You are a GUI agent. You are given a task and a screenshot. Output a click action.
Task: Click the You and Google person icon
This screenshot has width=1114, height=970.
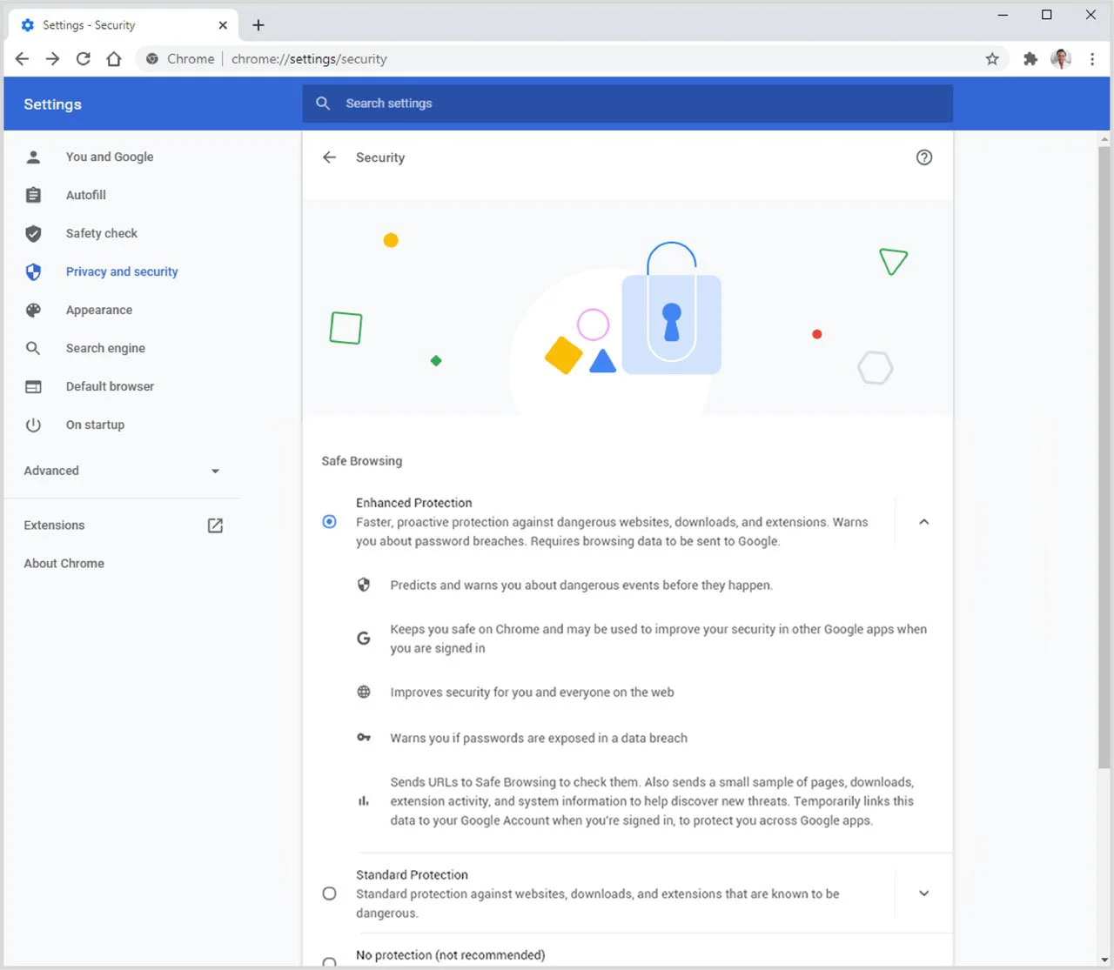pos(33,157)
